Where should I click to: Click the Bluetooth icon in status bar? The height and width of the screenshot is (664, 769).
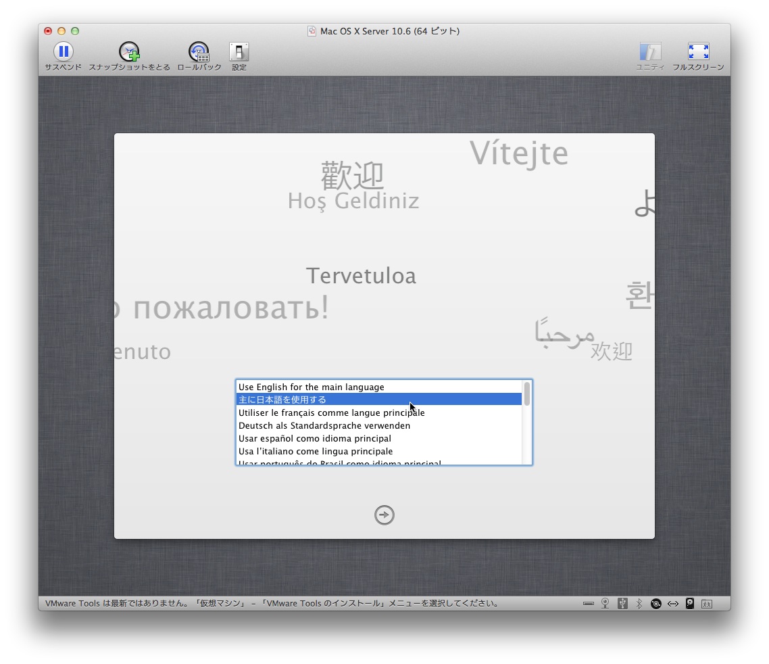(x=639, y=604)
